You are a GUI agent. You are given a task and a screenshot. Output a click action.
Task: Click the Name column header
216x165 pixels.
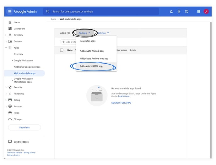click(x=70, y=50)
